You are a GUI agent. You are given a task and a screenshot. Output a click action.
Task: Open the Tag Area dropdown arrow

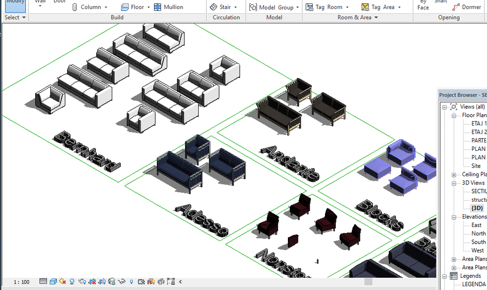[400, 7]
